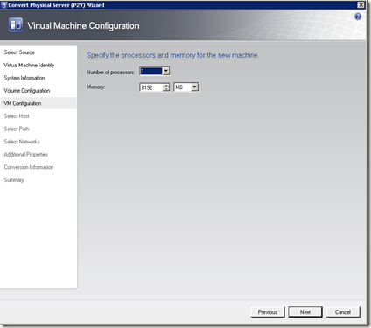The height and width of the screenshot is (328, 371).
Task: Select the Summary step
Action: coord(14,180)
